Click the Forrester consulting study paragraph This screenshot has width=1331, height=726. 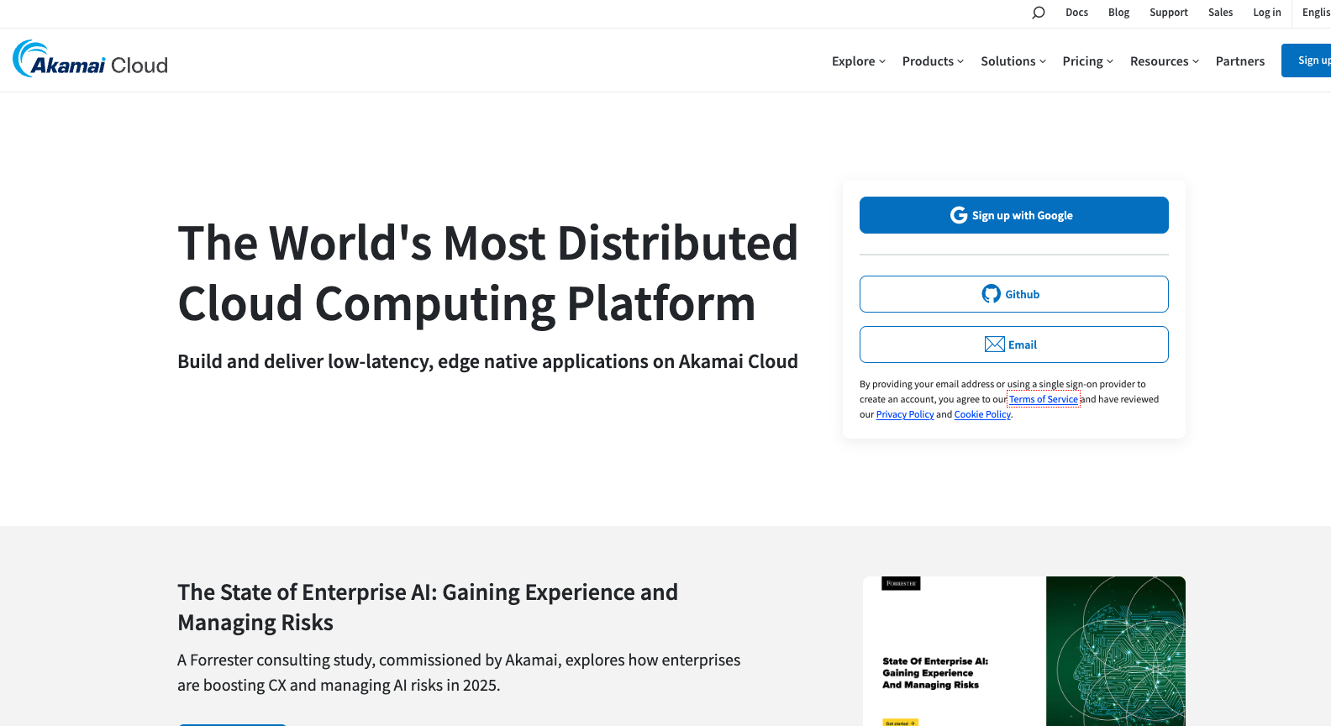[x=459, y=672]
